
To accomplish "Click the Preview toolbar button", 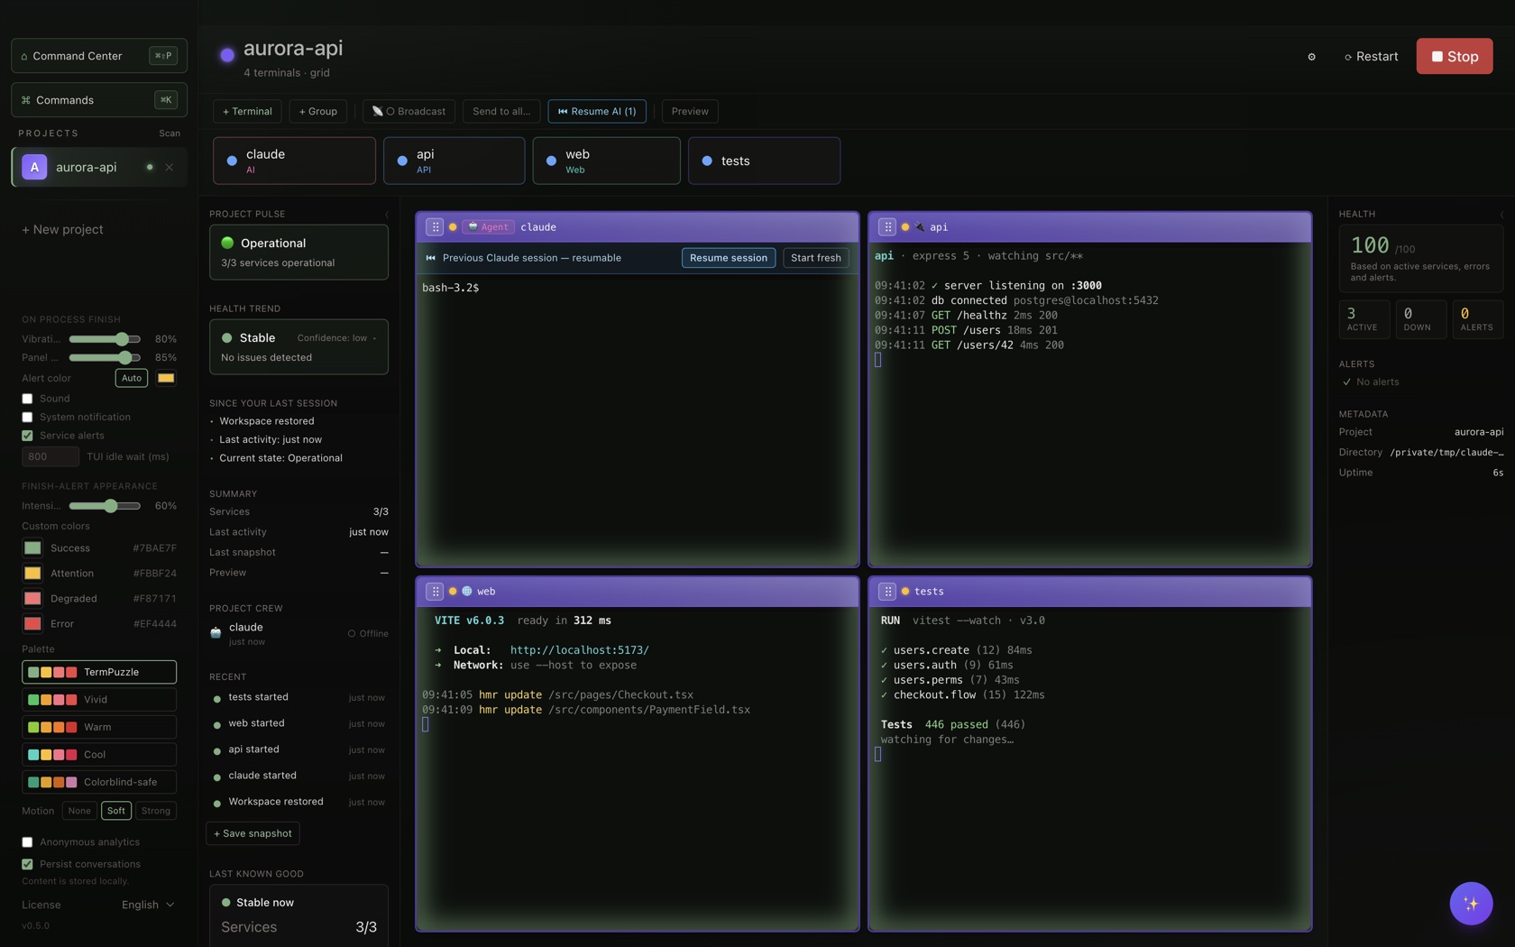I will [x=690, y=112].
